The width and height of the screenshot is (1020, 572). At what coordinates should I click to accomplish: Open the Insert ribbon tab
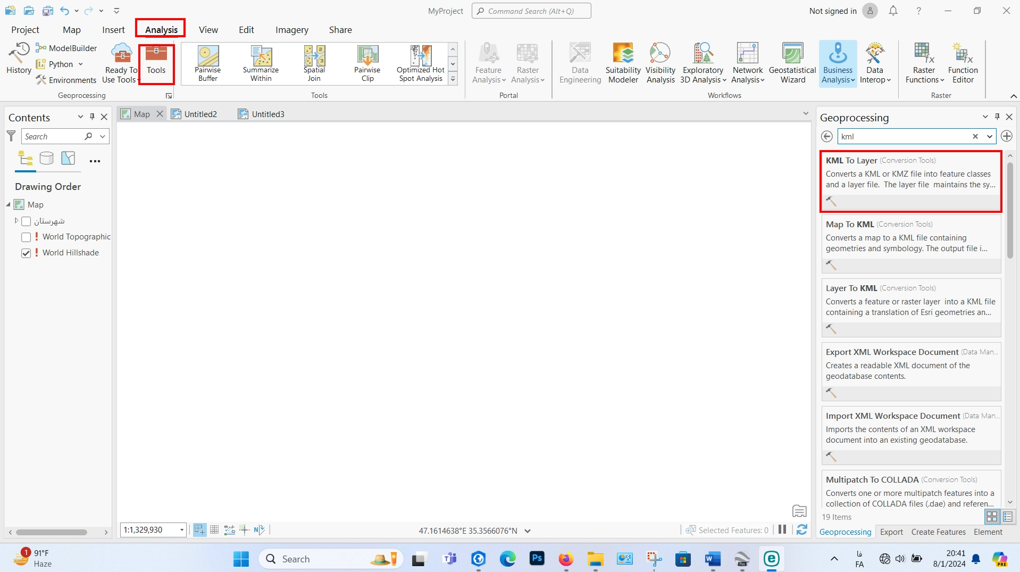tap(113, 30)
